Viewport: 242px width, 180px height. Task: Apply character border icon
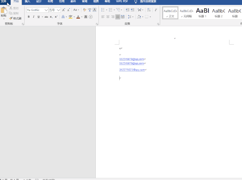[x=94, y=10]
